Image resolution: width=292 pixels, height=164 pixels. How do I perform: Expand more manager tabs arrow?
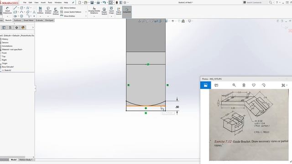click(33, 27)
